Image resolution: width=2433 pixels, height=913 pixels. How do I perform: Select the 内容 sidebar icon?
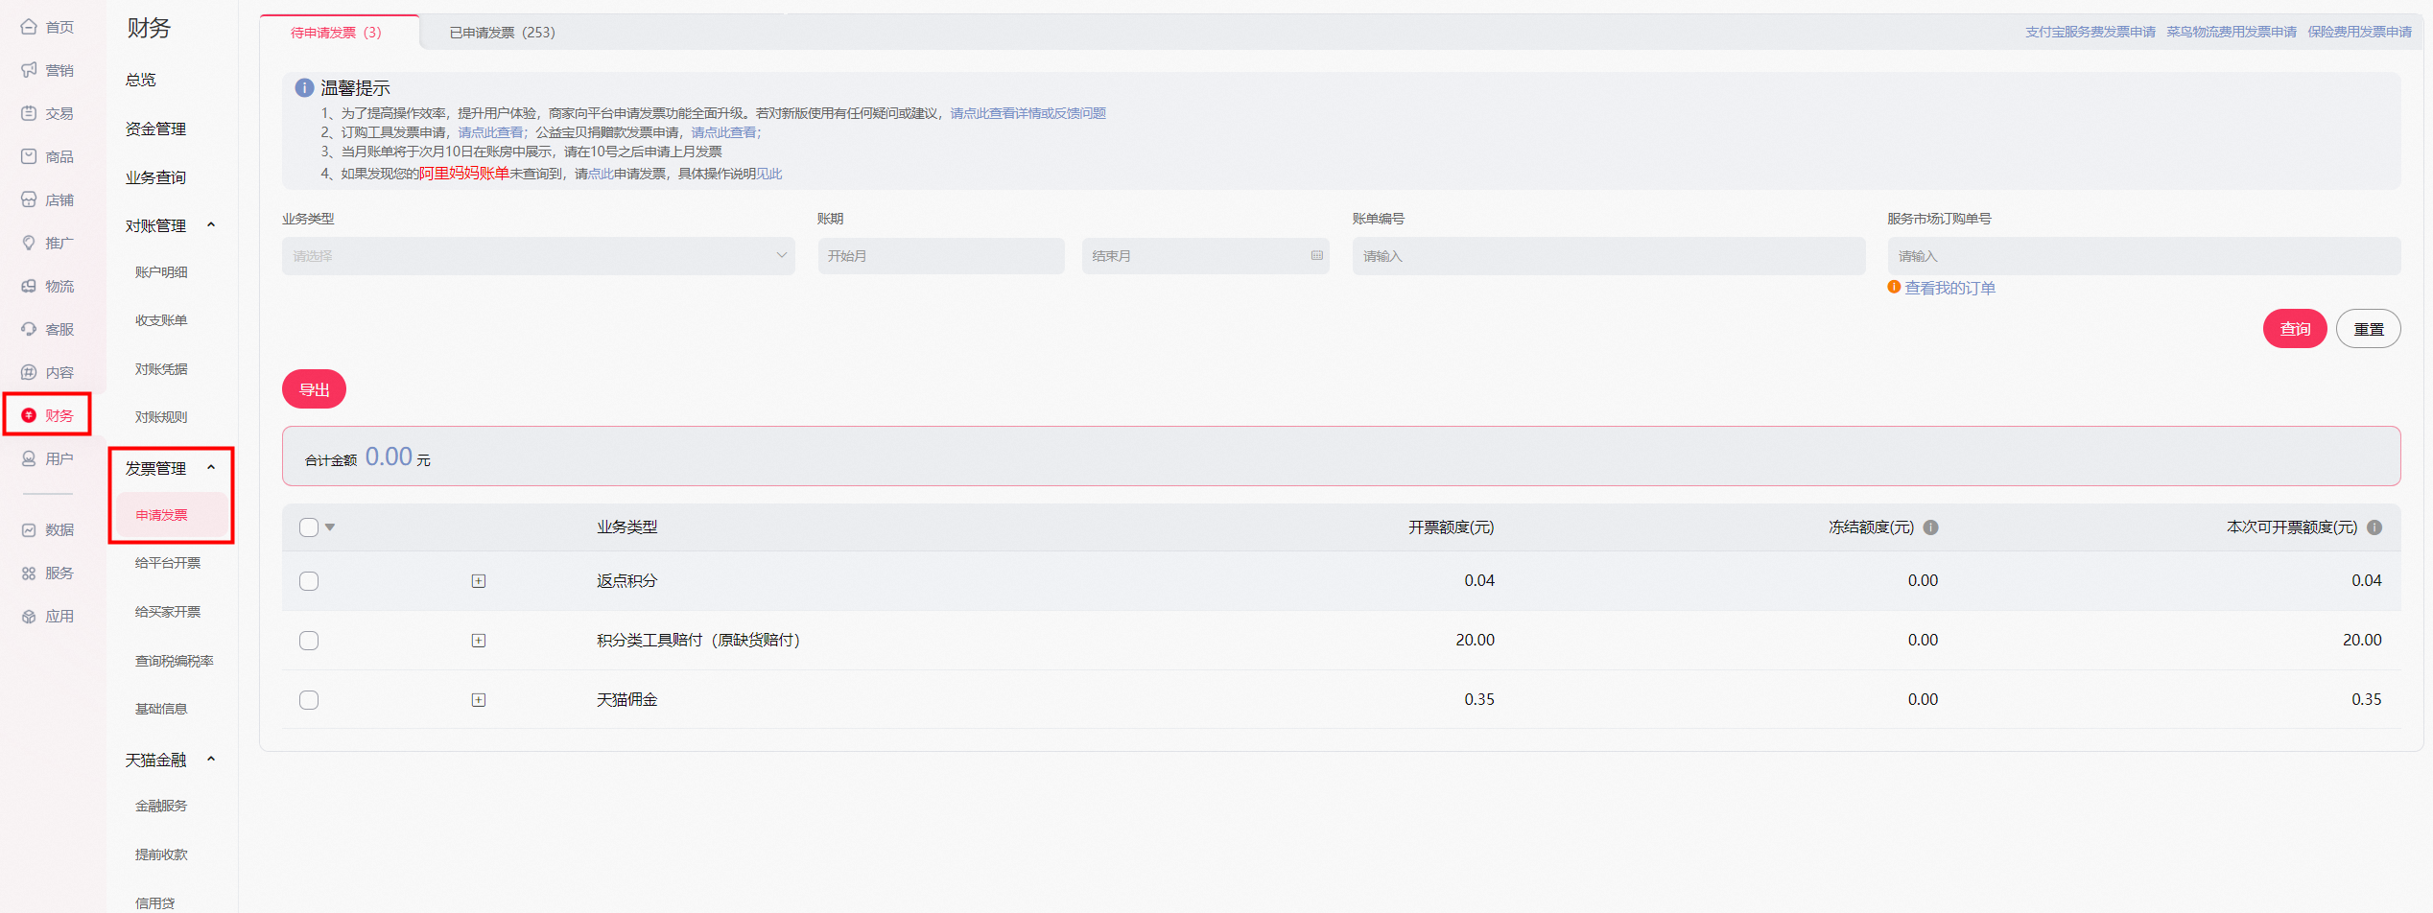[29, 372]
